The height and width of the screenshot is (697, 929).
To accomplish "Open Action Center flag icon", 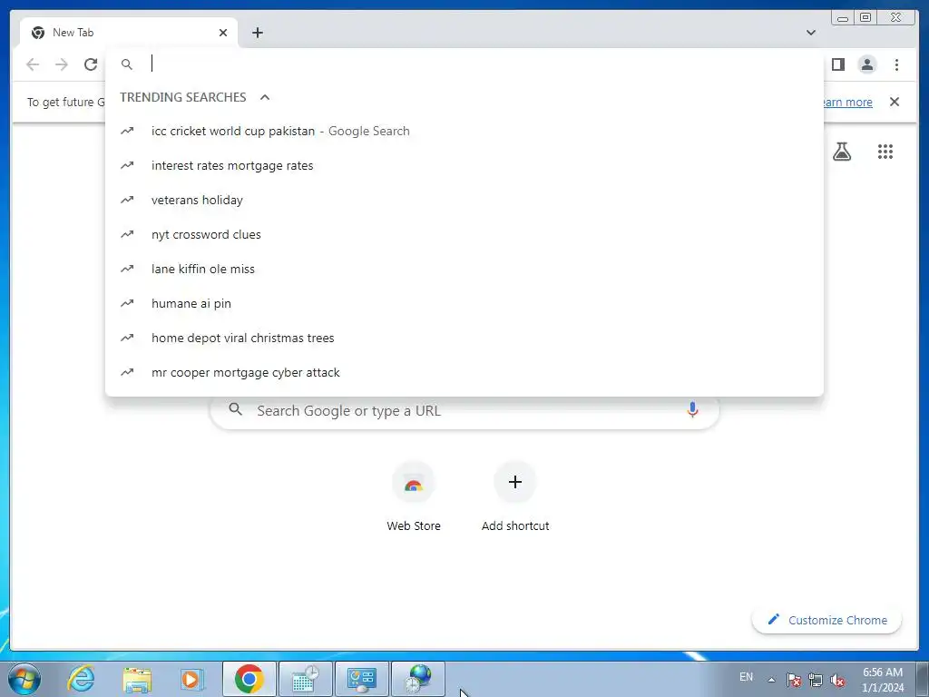I will point(794,680).
